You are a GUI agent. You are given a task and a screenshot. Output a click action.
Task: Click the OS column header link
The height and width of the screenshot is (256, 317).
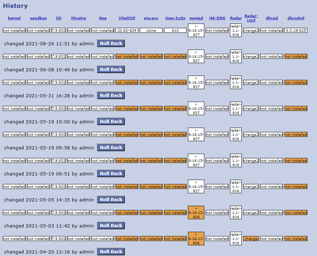click(58, 18)
